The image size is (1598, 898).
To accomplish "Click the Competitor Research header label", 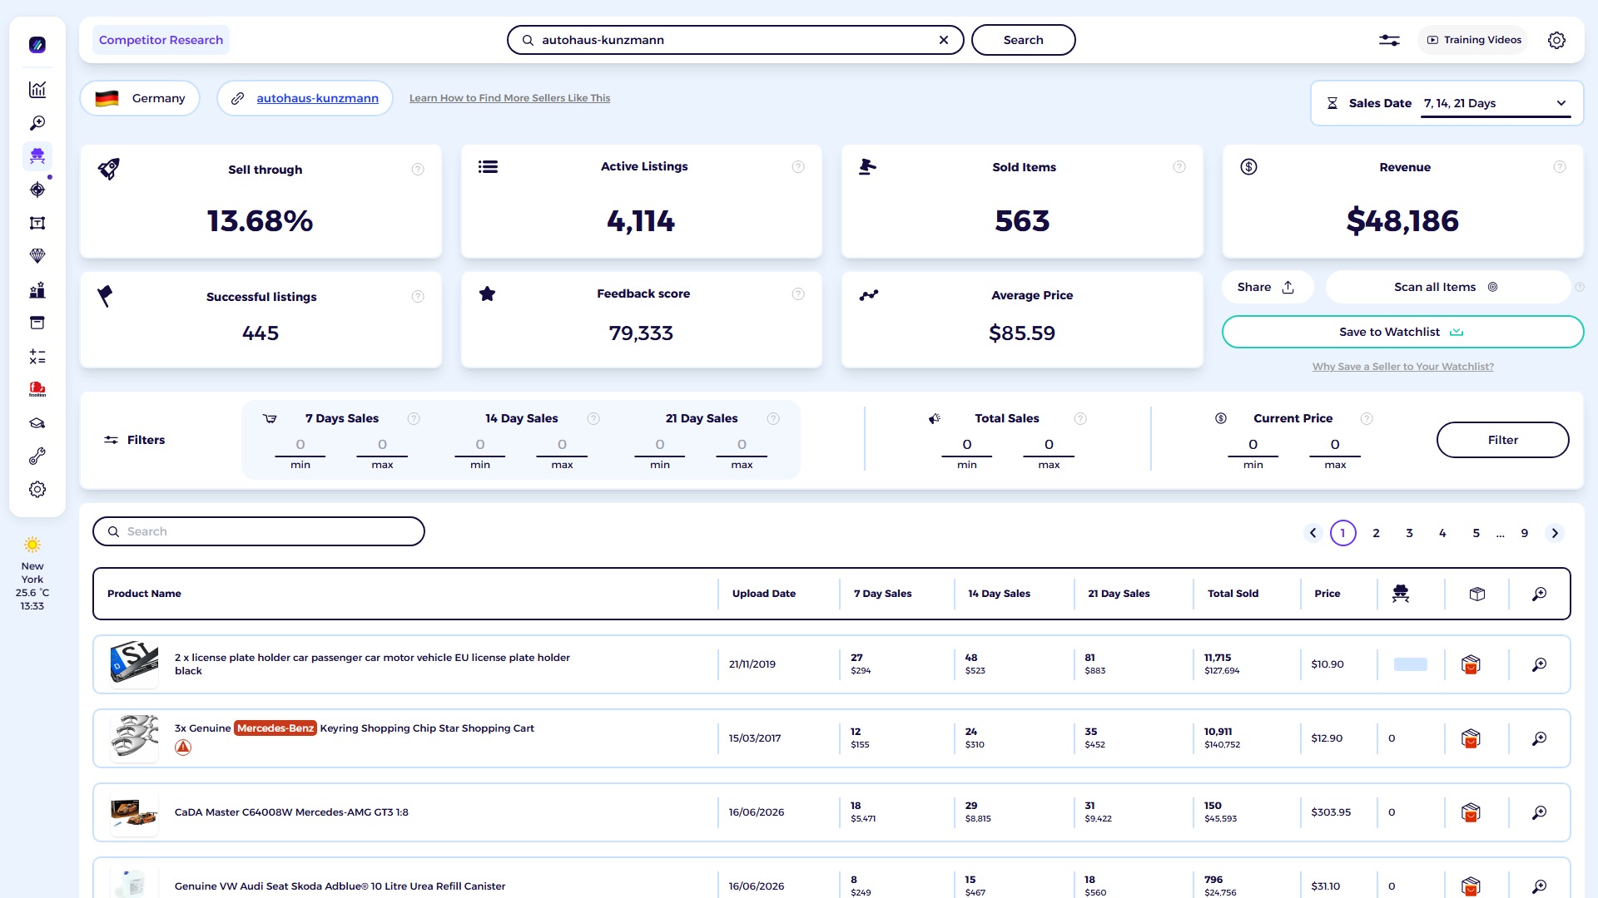I will pyautogui.click(x=161, y=40).
